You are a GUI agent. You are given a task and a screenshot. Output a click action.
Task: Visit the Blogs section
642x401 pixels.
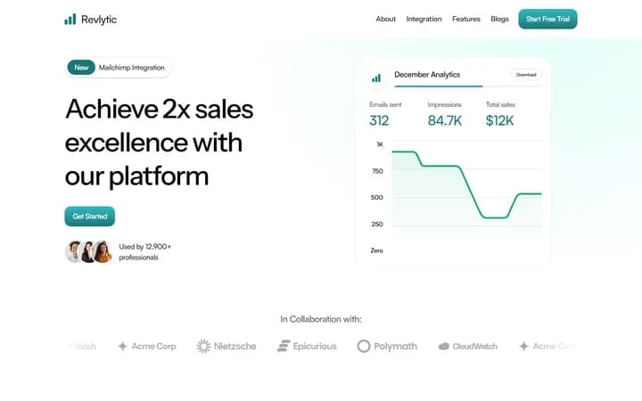pyautogui.click(x=499, y=19)
